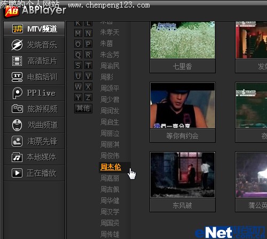This screenshot has width=267, height=239.
Task: Play the 东风破 video thumbnail
Action: pyautogui.click(x=183, y=175)
